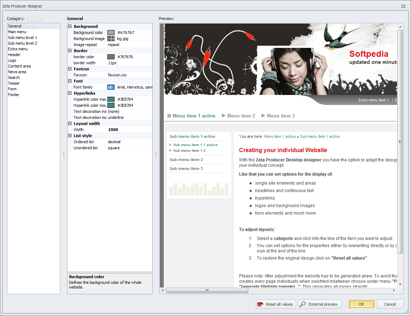Collapse the Font property group
The width and height of the screenshot is (411, 316).
point(70,81)
